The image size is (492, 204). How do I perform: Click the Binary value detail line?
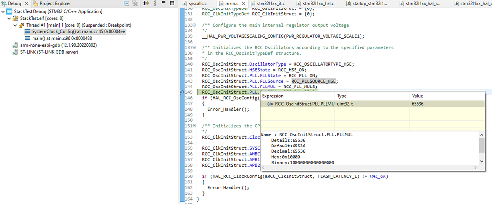303,163
